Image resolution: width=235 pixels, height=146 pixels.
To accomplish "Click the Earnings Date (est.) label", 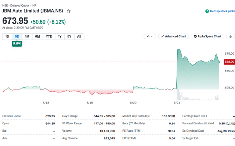I will pyautogui.click(x=195, y=116).
